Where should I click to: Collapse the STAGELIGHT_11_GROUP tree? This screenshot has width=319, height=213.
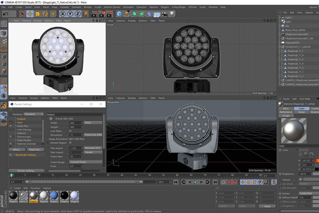click(x=280, y=47)
